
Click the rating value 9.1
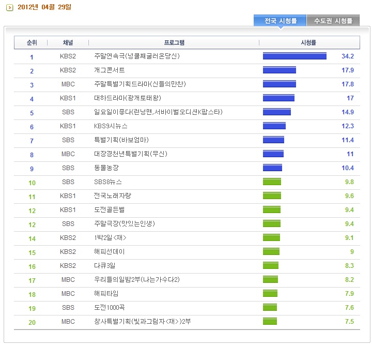[349, 238]
